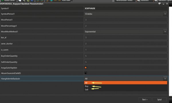This screenshot has height=103, width=172.
Task: Click Kodu Derle in the toolbar
Action: [x=8, y=1]
